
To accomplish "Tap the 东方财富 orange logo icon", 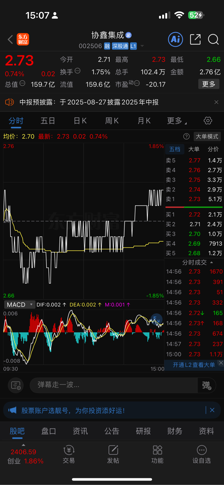I will point(23,39).
